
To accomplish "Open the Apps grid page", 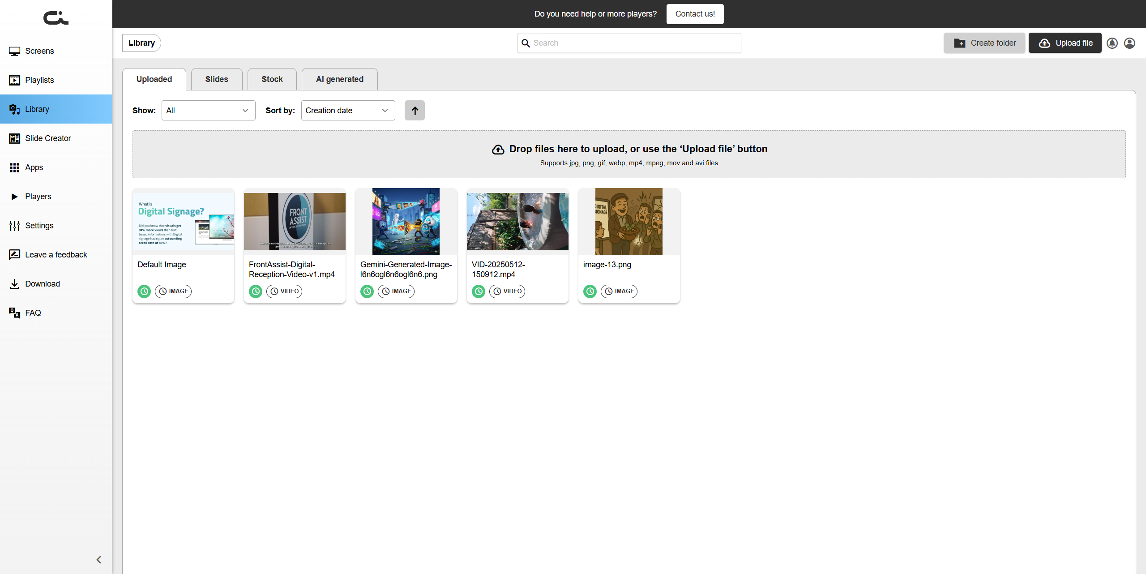I will click(34, 167).
